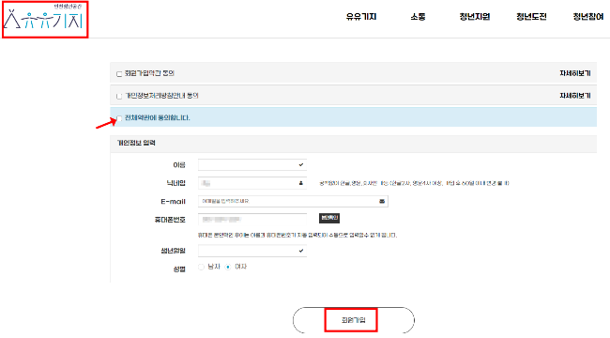Click the 회원가입 submit button
Screen dimensions: 610x338
tap(354, 320)
